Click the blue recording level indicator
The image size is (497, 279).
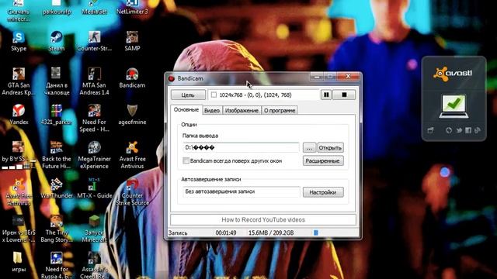[316, 232]
